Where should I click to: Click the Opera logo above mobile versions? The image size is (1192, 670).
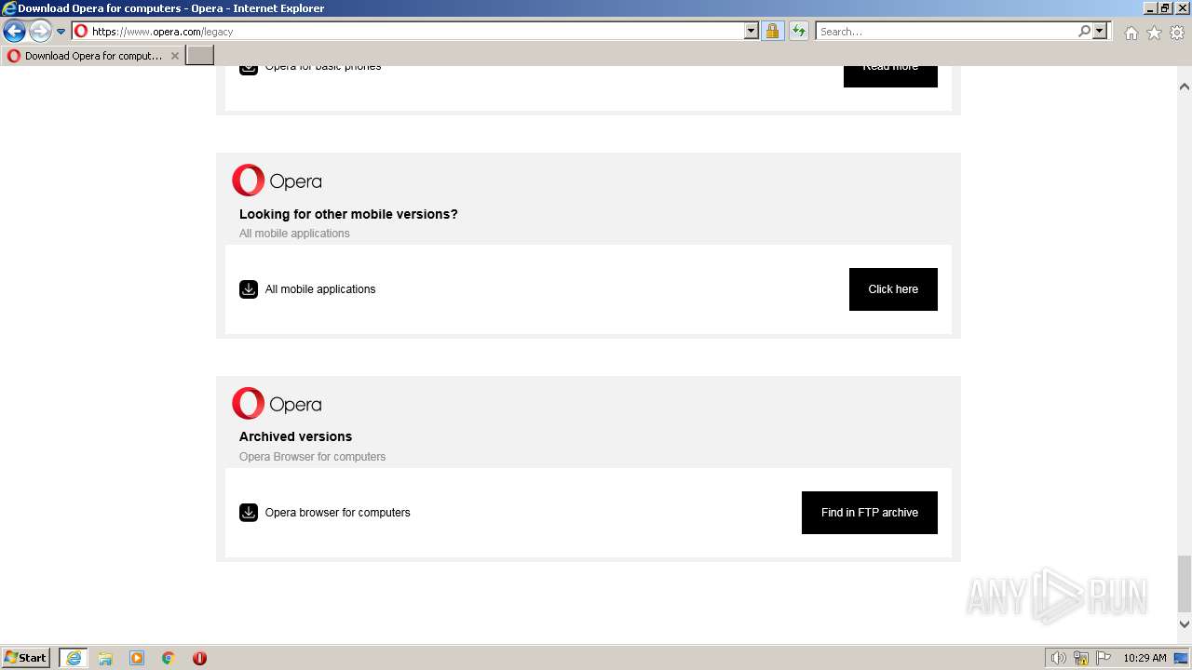tap(277, 181)
